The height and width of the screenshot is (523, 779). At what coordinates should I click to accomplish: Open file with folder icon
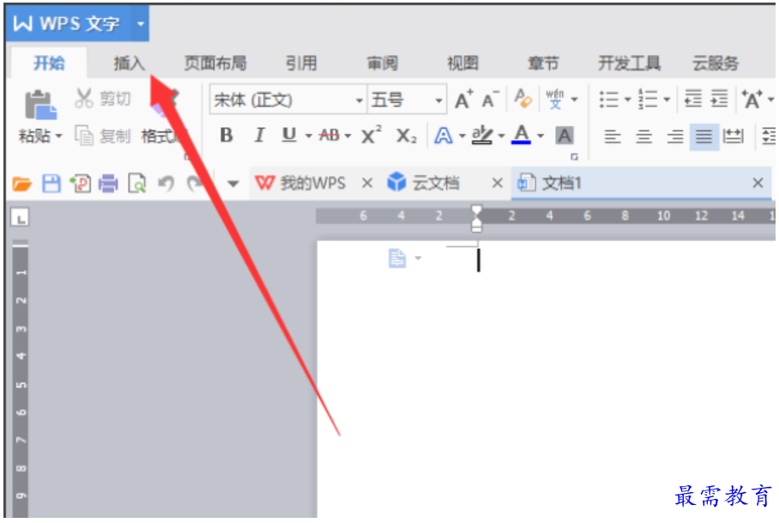pos(21,184)
